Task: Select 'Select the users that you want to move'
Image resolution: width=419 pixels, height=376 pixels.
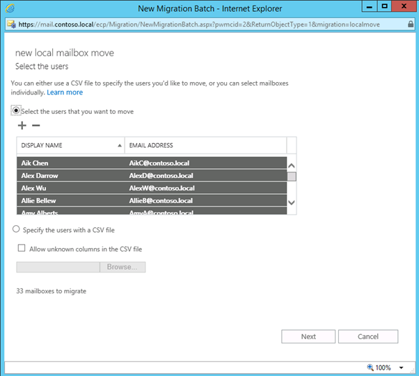Action: (16, 111)
